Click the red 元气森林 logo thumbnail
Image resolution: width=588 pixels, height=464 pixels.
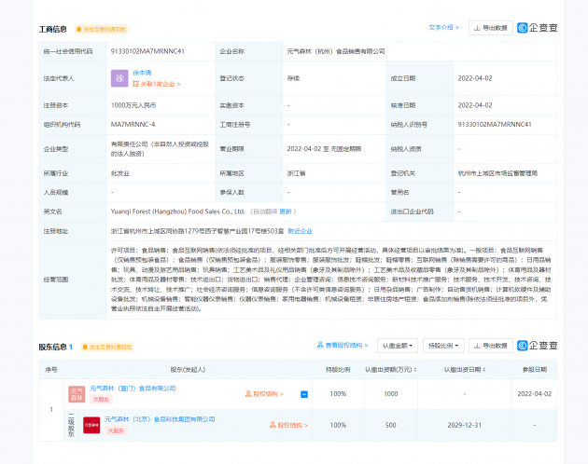91,425
